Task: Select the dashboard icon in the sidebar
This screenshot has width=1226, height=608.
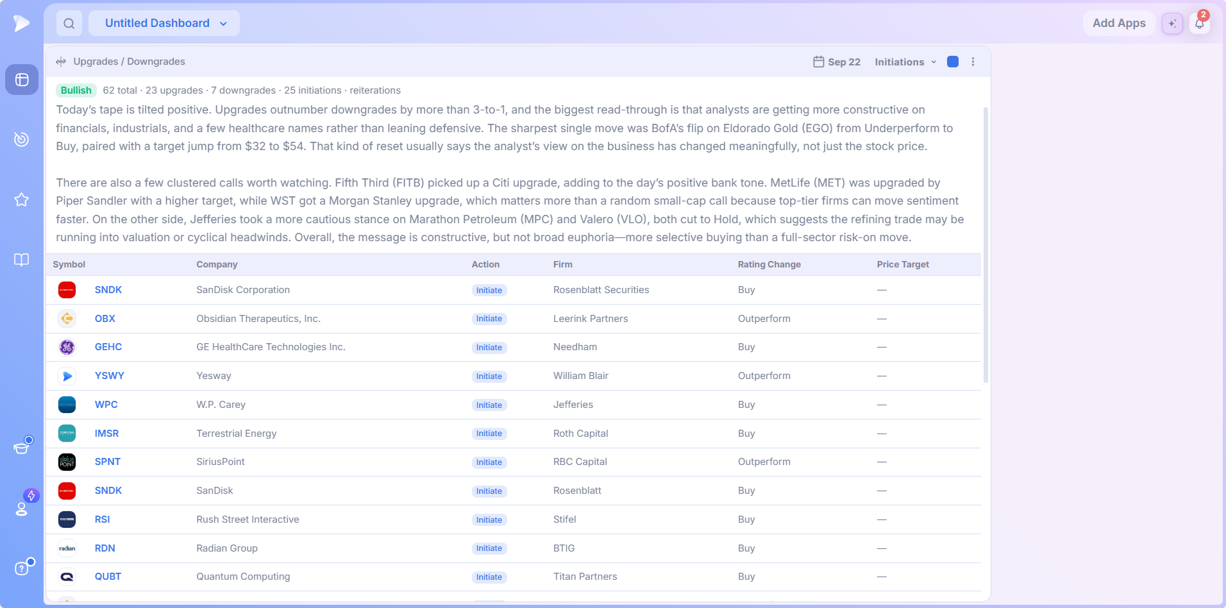Action: coord(22,80)
